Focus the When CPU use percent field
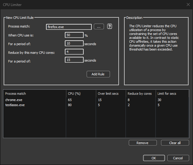Image resolution: width=193 pixels, height=165 pixels. coord(74,35)
